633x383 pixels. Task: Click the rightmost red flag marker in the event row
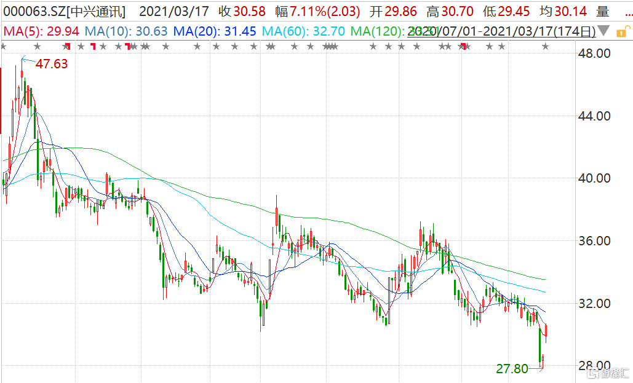coord(463,46)
